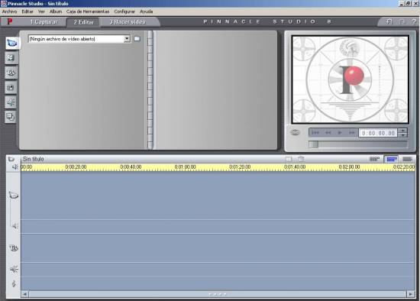Switch to Timeline view button
This screenshot has width=420, height=301.
(391, 159)
